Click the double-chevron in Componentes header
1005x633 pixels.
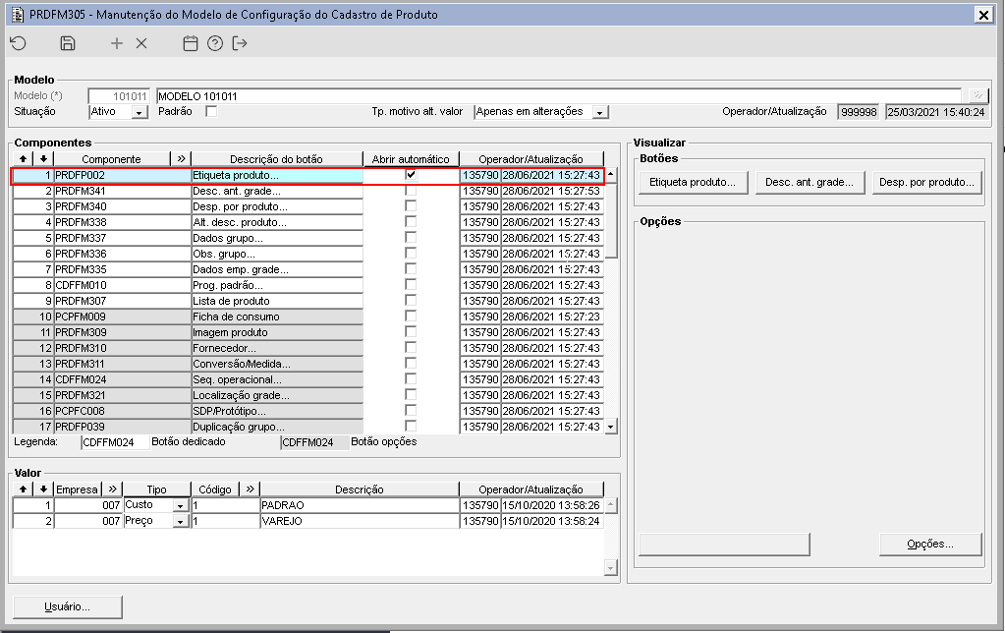point(182,158)
